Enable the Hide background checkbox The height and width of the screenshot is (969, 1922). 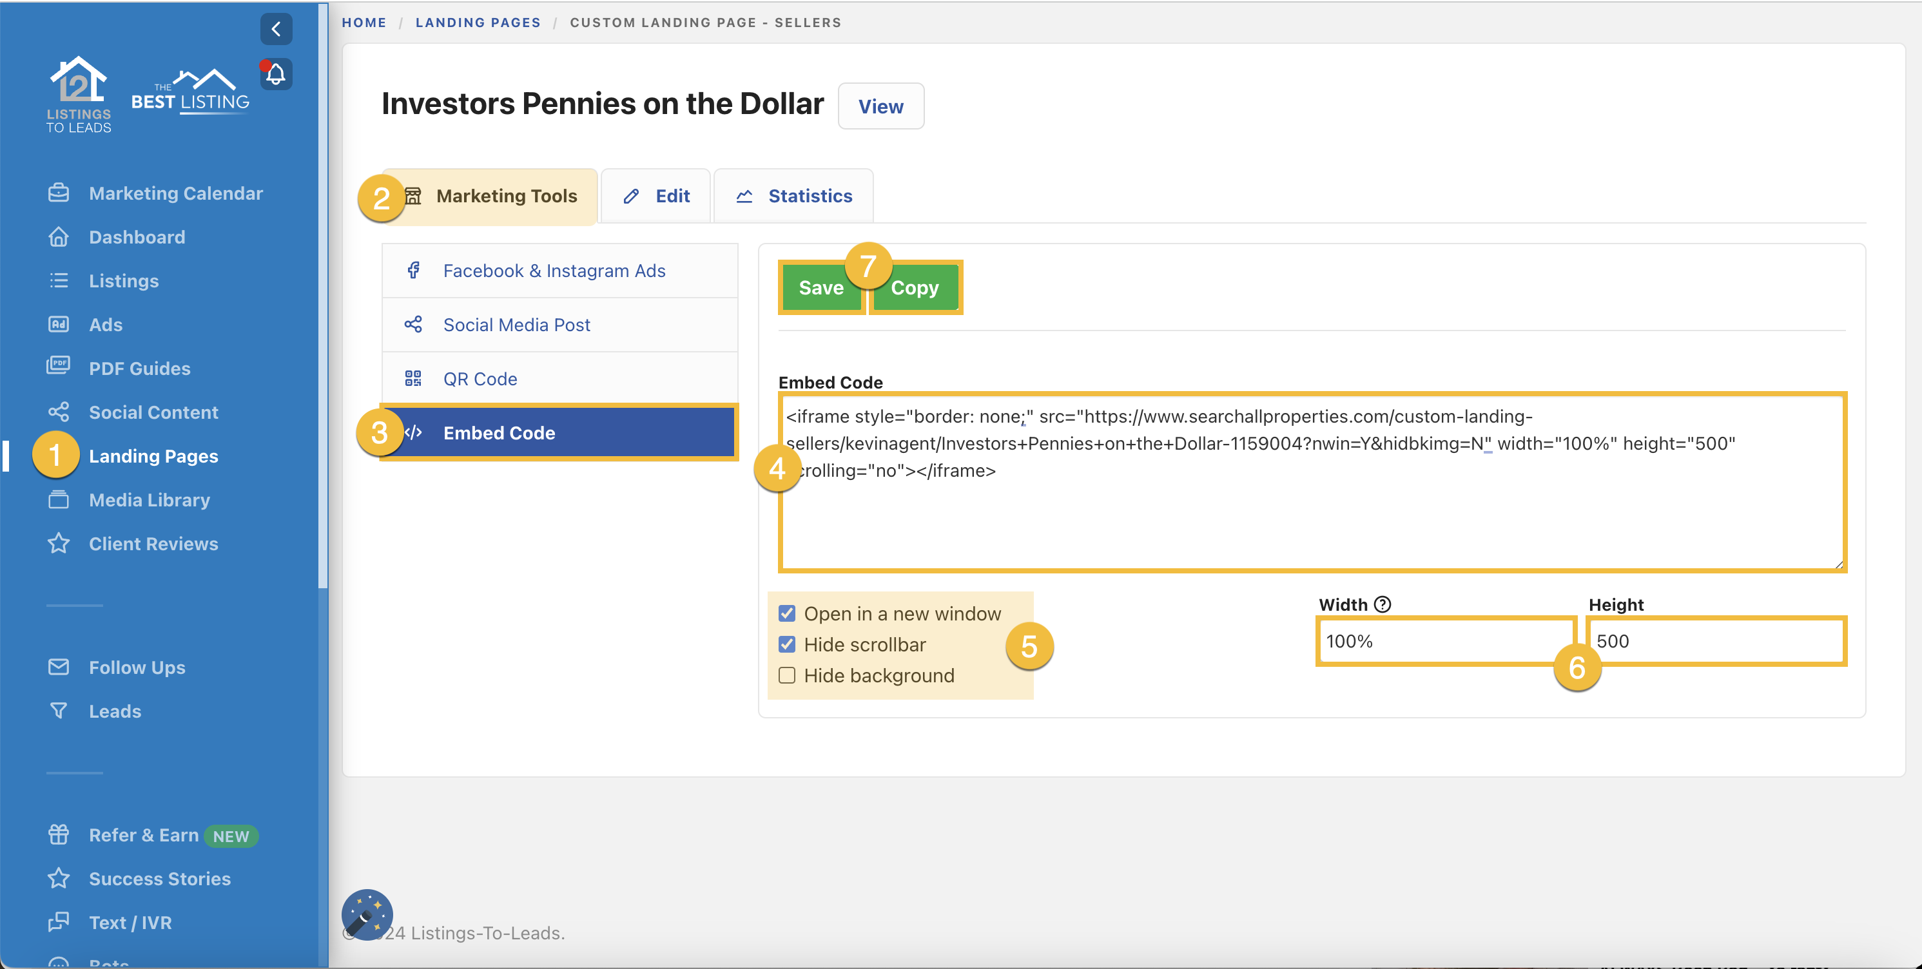[x=786, y=675]
